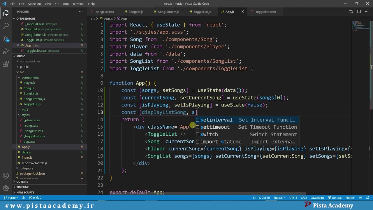The image size is (373, 210).
Task: Open the Edit menu
Action: [x=22, y=4]
